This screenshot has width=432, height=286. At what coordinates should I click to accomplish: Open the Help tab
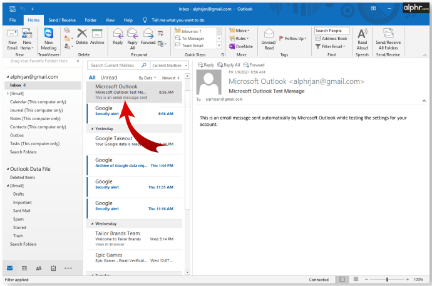(x=128, y=20)
